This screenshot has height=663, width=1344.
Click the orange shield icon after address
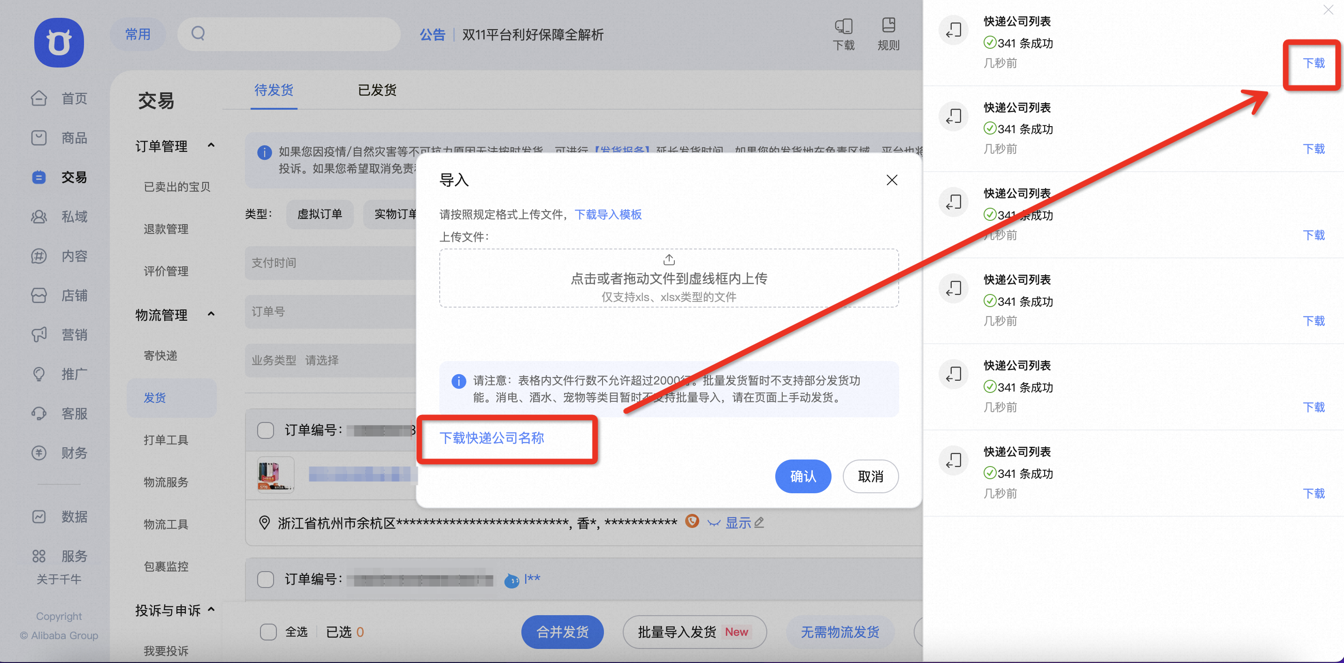coord(692,521)
